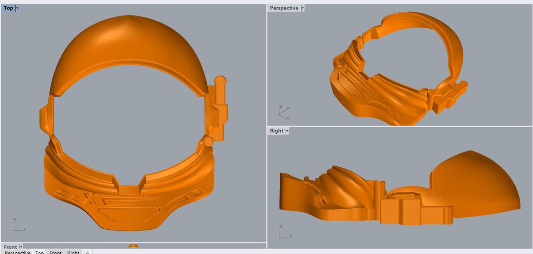Viewport: 533px width, 254px height.
Task: Open the Front viewport dropdown arrow
Action: (x=21, y=247)
